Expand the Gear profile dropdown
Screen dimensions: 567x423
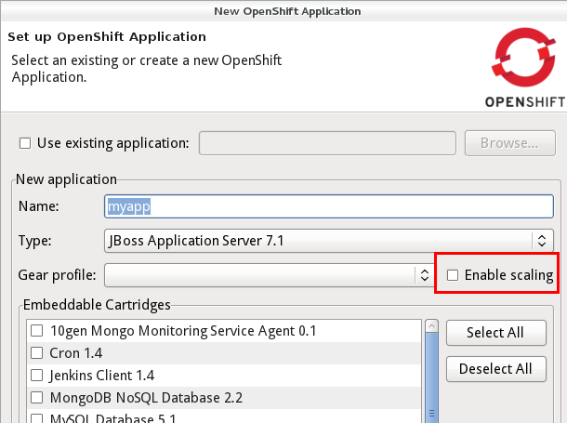269,275
